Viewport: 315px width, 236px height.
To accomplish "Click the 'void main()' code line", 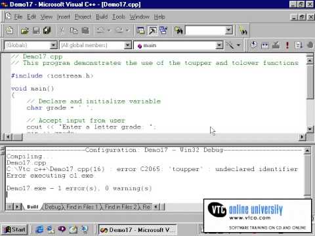I will point(32,88).
